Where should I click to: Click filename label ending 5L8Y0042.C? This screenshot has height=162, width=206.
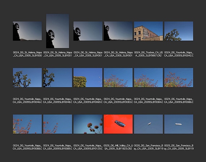coord(179,54)
